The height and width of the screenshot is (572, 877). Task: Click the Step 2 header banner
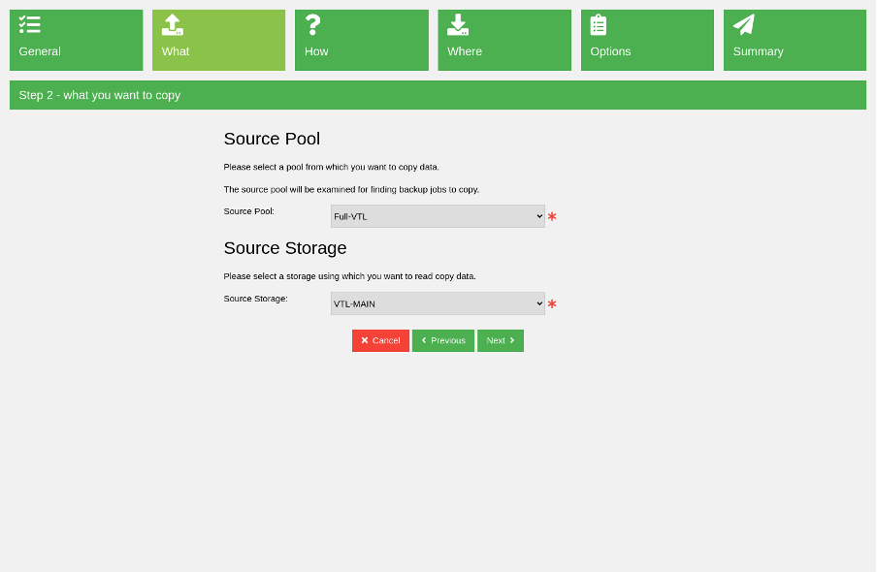point(438,95)
